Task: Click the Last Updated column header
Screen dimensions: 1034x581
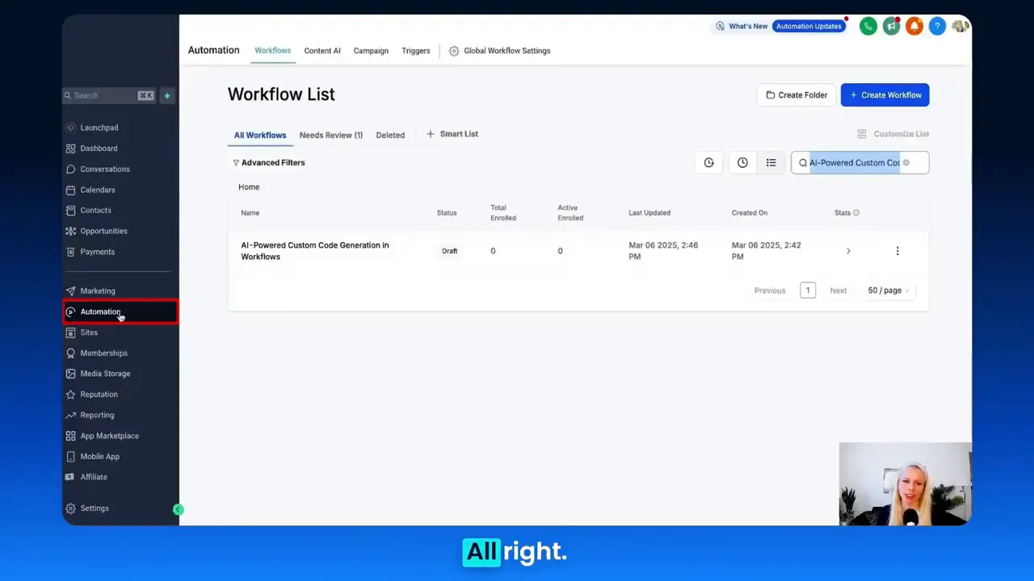Action: pyautogui.click(x=649, y=213)
